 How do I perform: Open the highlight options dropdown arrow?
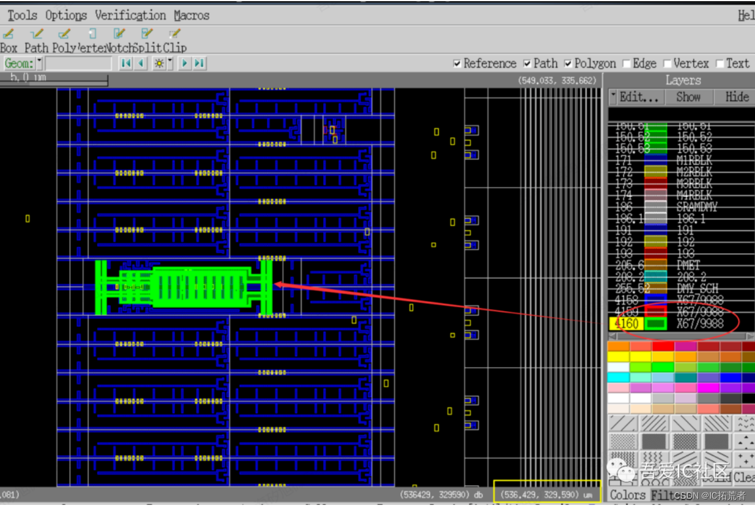click(170, 63)
